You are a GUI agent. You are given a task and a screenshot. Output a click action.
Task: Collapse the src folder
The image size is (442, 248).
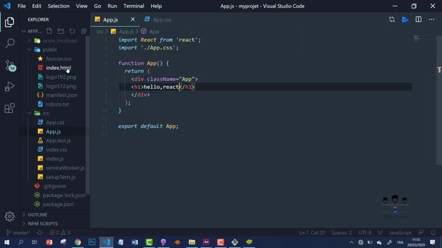55,113
